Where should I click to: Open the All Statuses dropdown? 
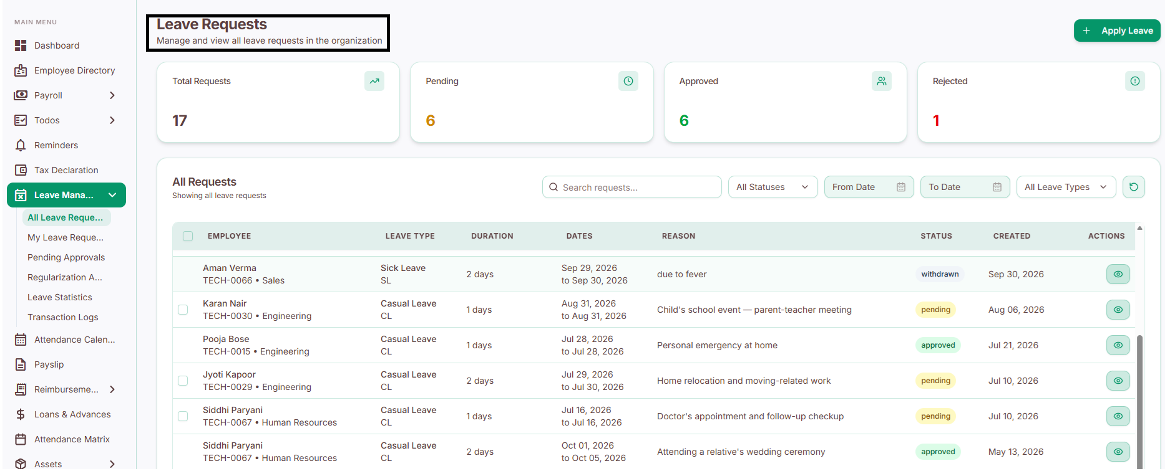(x=773, y=187)
